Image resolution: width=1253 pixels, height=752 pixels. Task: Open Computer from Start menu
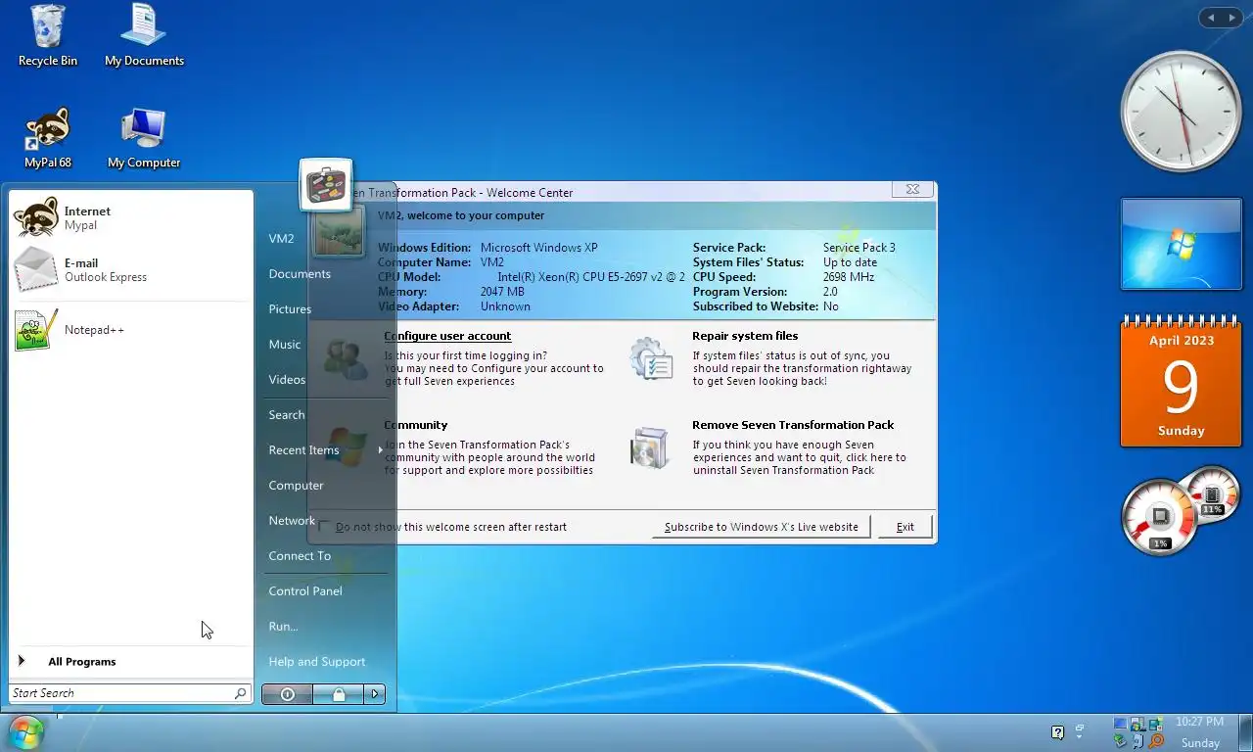(296, 485)
